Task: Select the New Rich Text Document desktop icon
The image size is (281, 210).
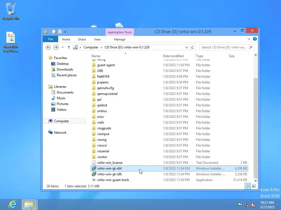Action: tap(11, 42)
